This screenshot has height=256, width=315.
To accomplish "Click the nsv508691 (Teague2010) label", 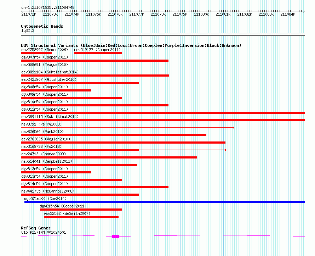I will [x=45, y=65].
